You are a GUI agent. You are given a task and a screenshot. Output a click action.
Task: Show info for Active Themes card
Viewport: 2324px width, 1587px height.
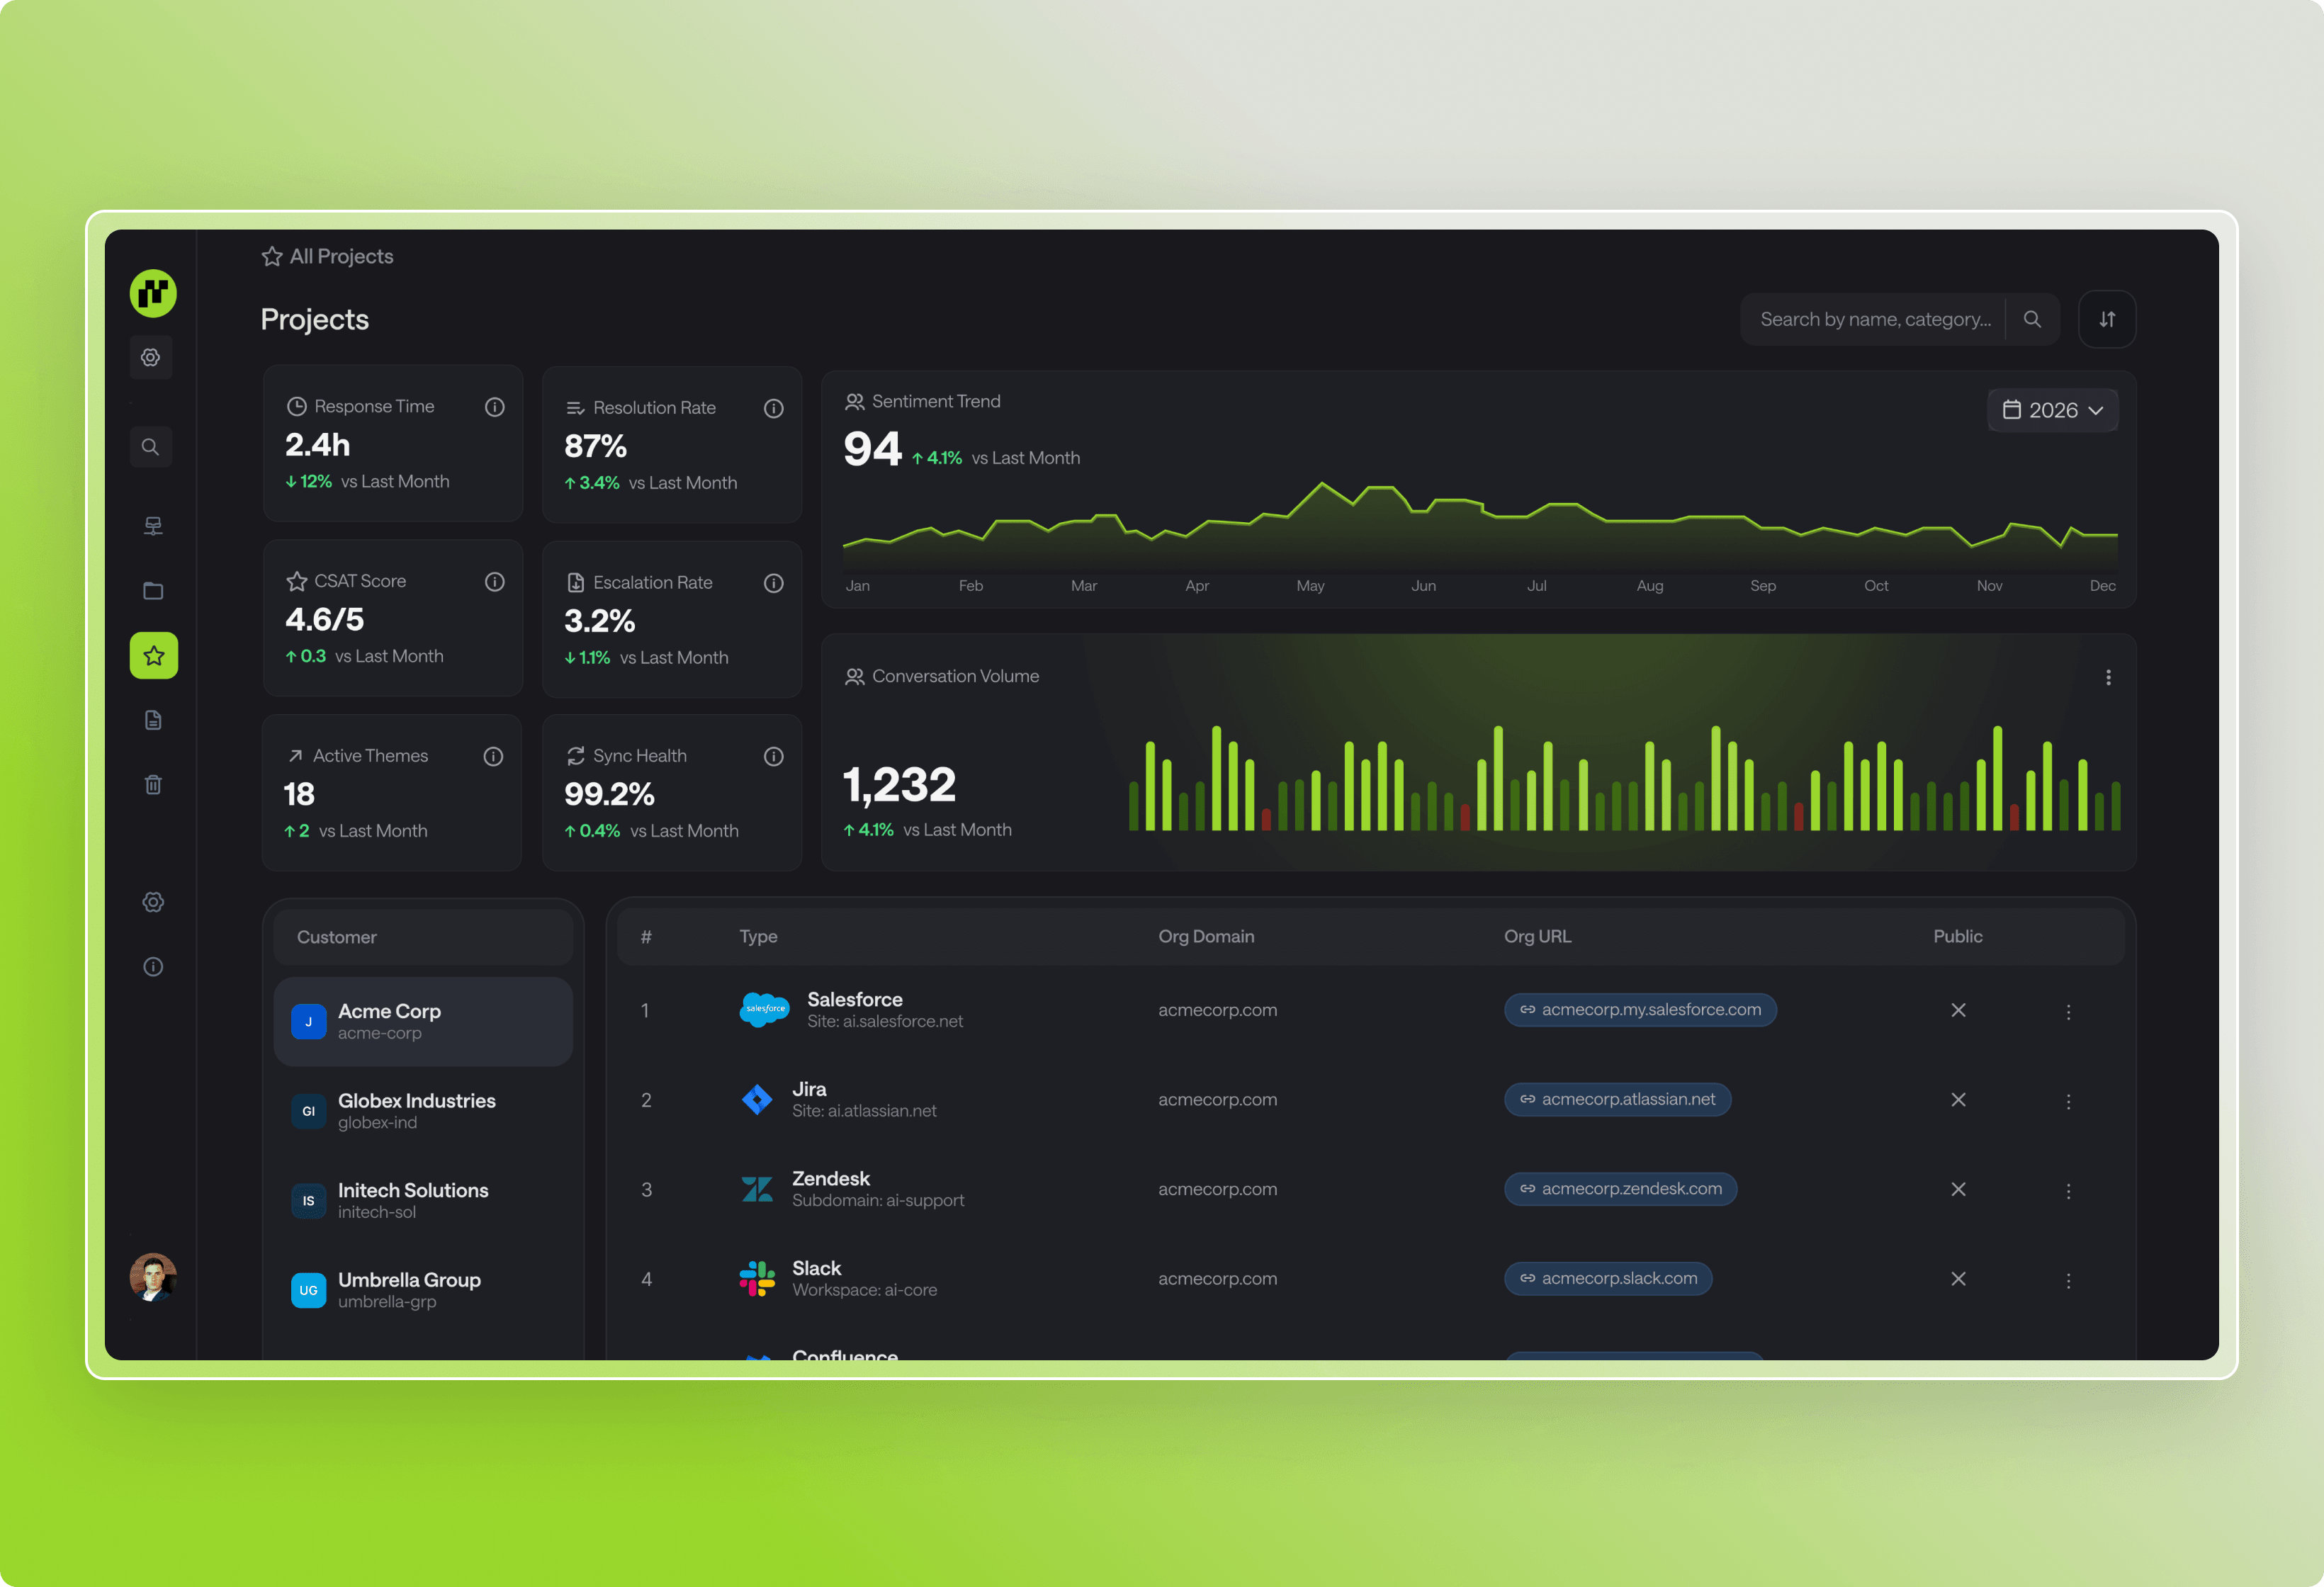(494, 757)
